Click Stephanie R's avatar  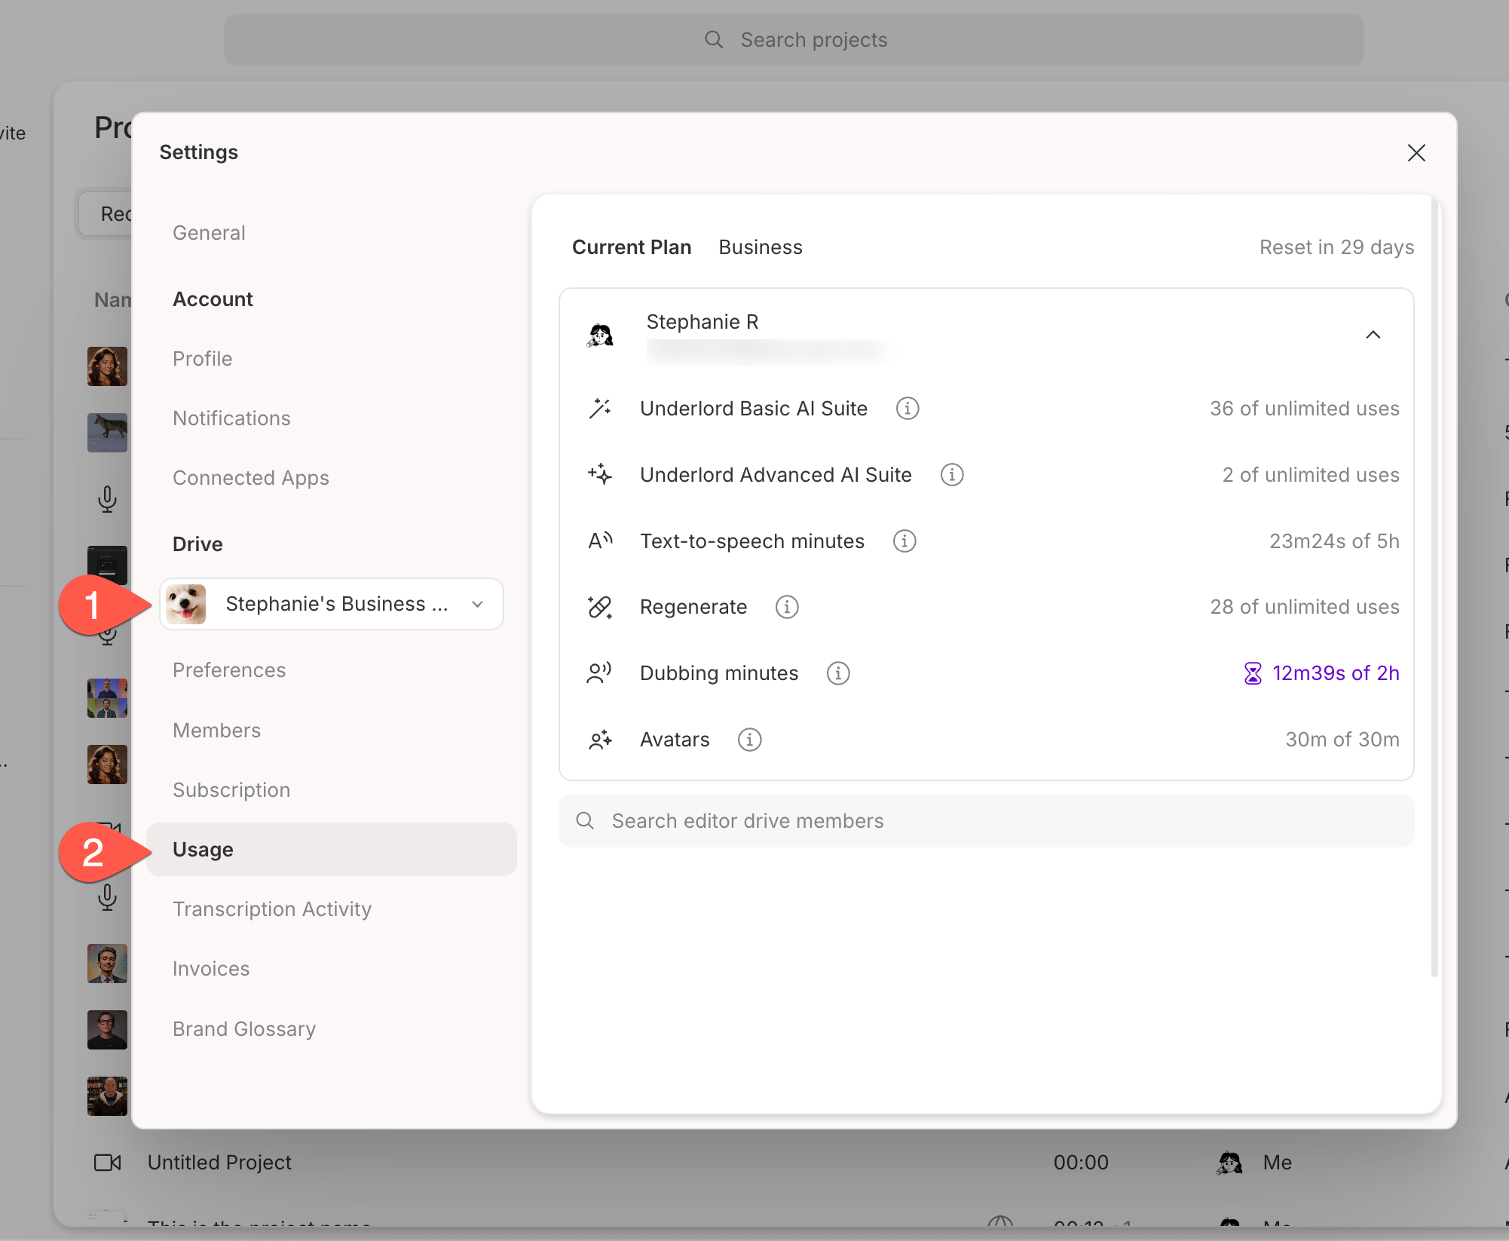coord(601,335)
